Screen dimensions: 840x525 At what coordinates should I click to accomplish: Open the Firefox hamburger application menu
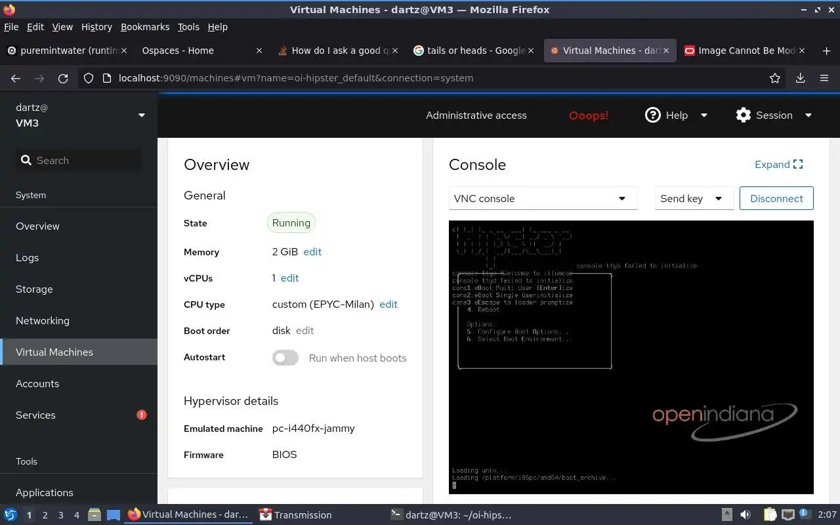pyautogui.click(x=824, y=78)
